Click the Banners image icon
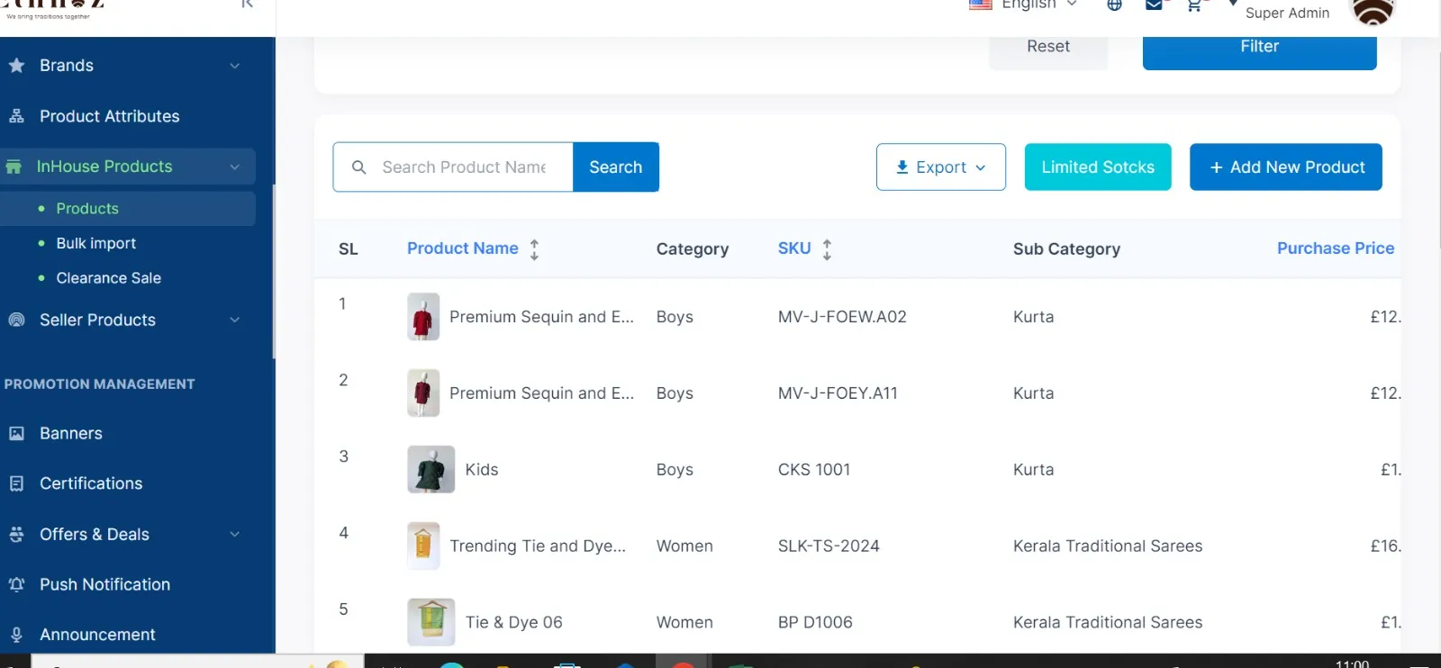 [x=16, y=433]
